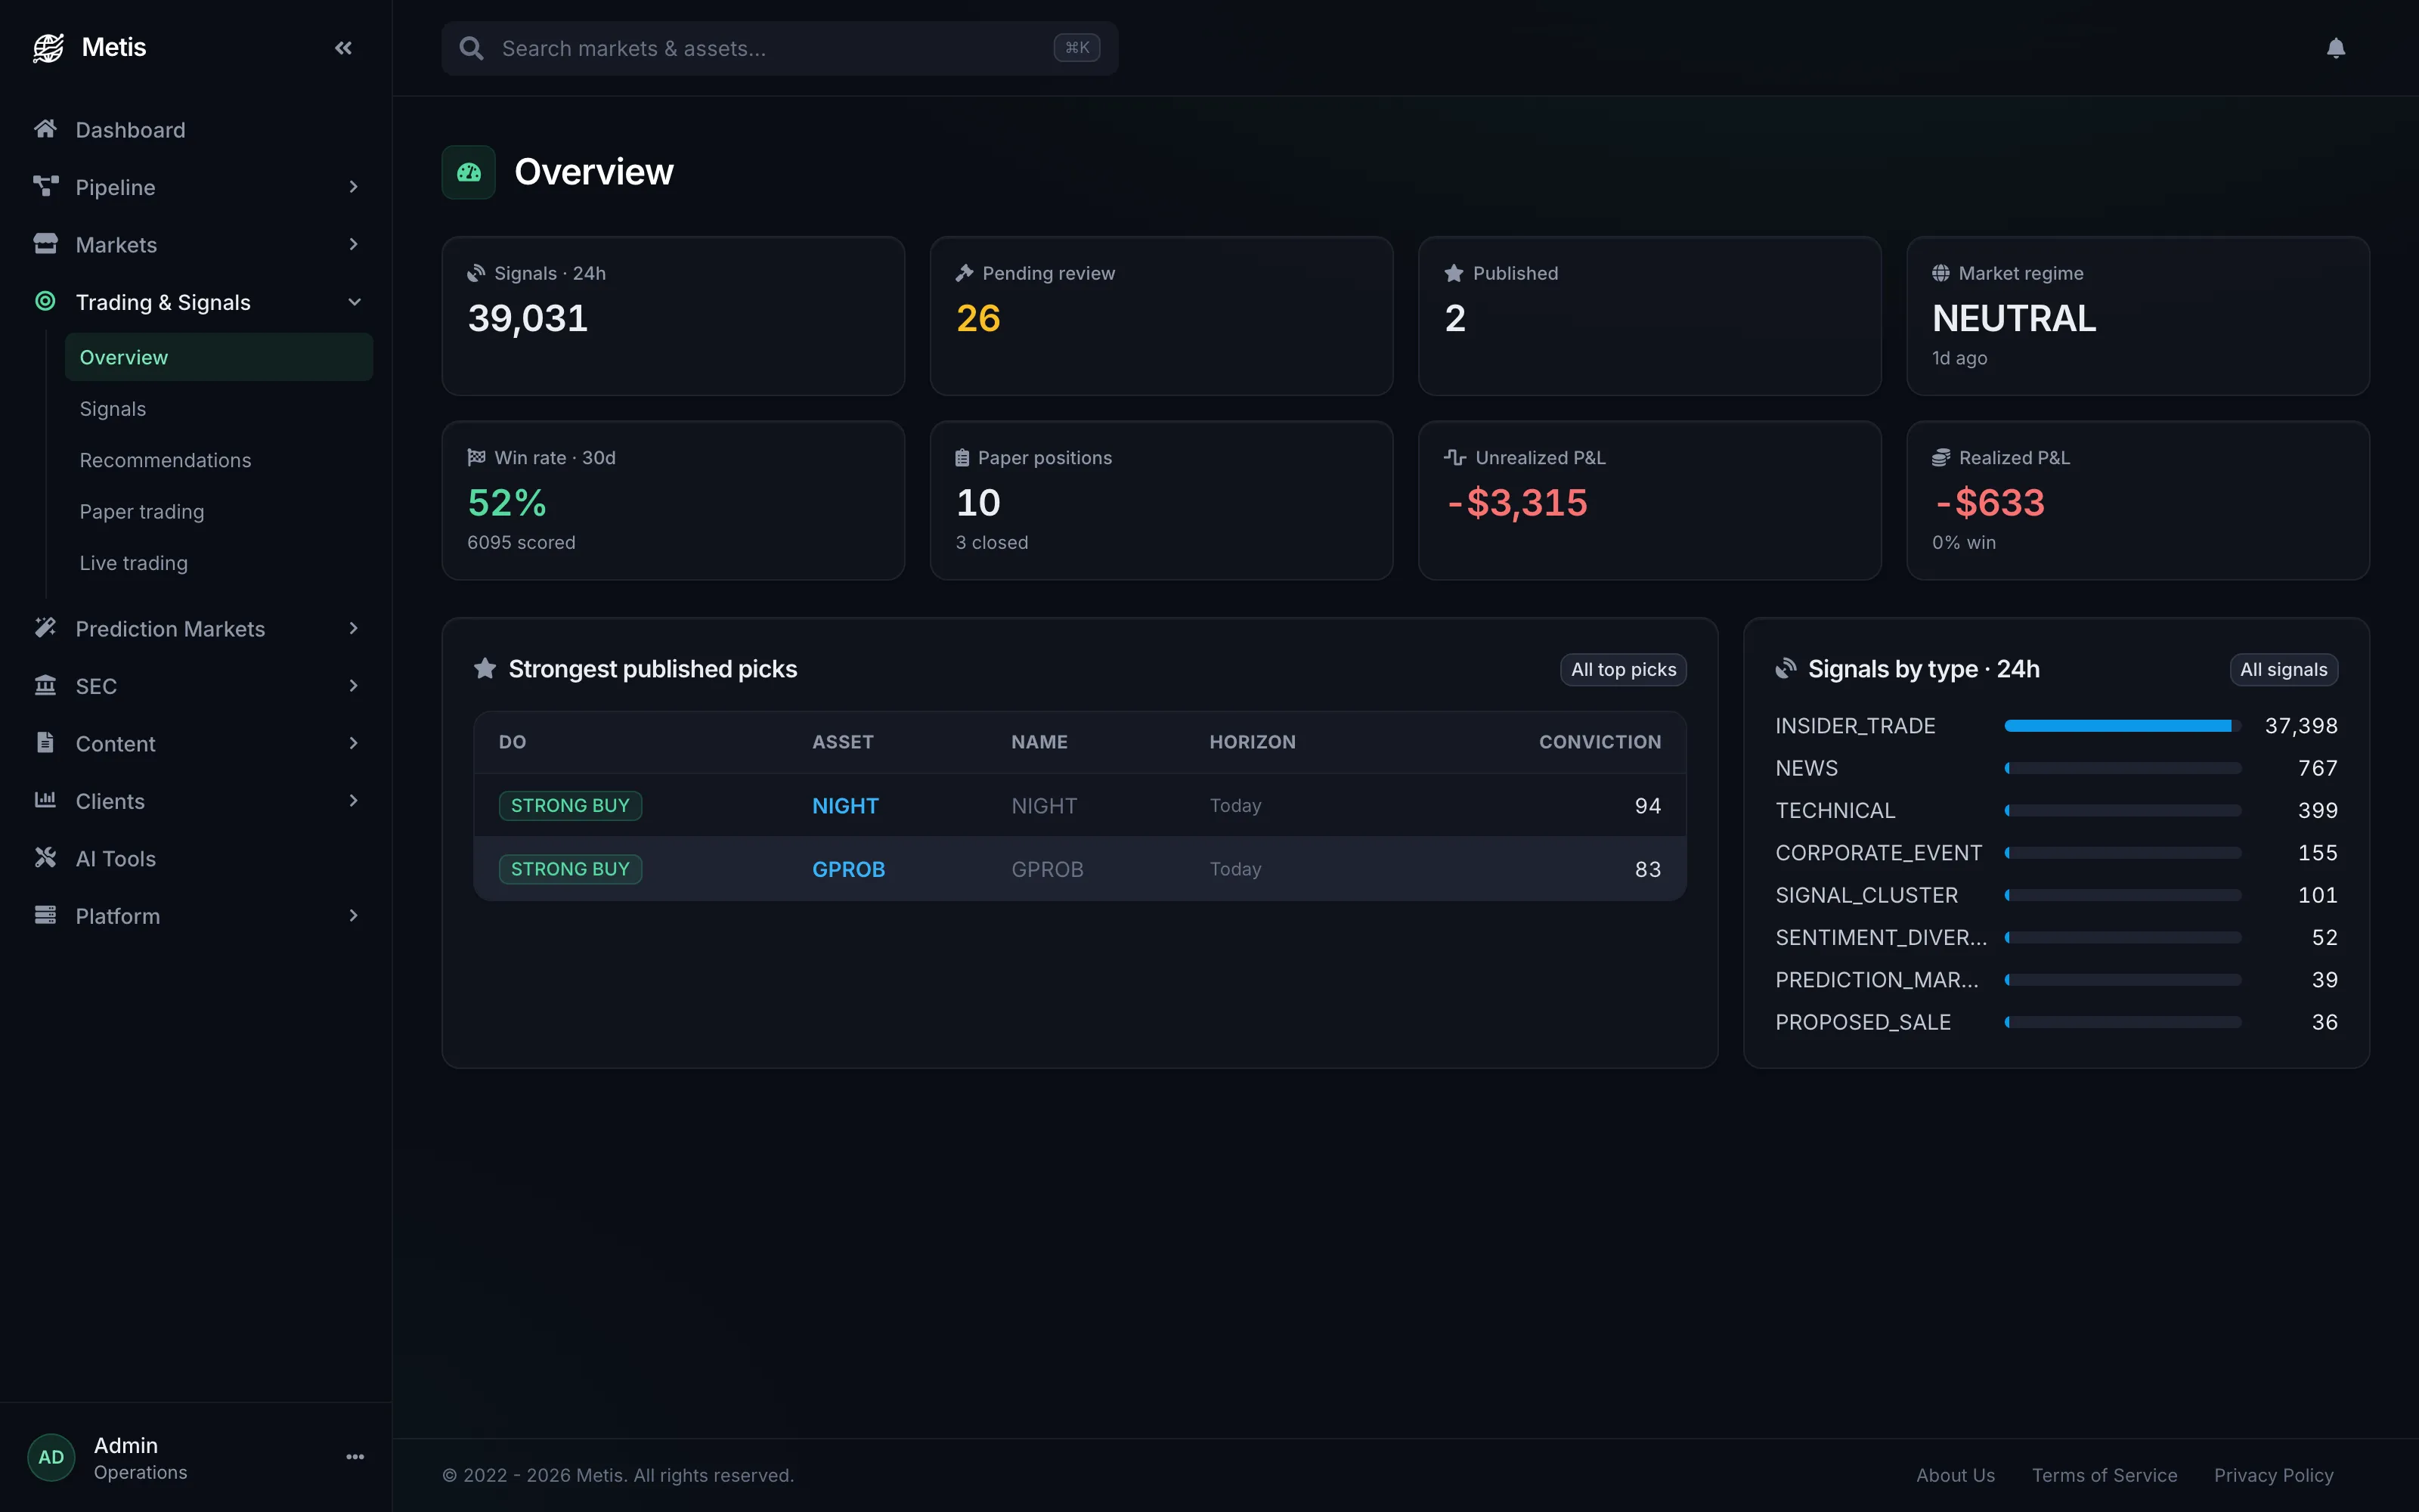Expand the Prediction Markets chevron
2419x1512 pixels.
pyautogui.click(x=353, y=628)
